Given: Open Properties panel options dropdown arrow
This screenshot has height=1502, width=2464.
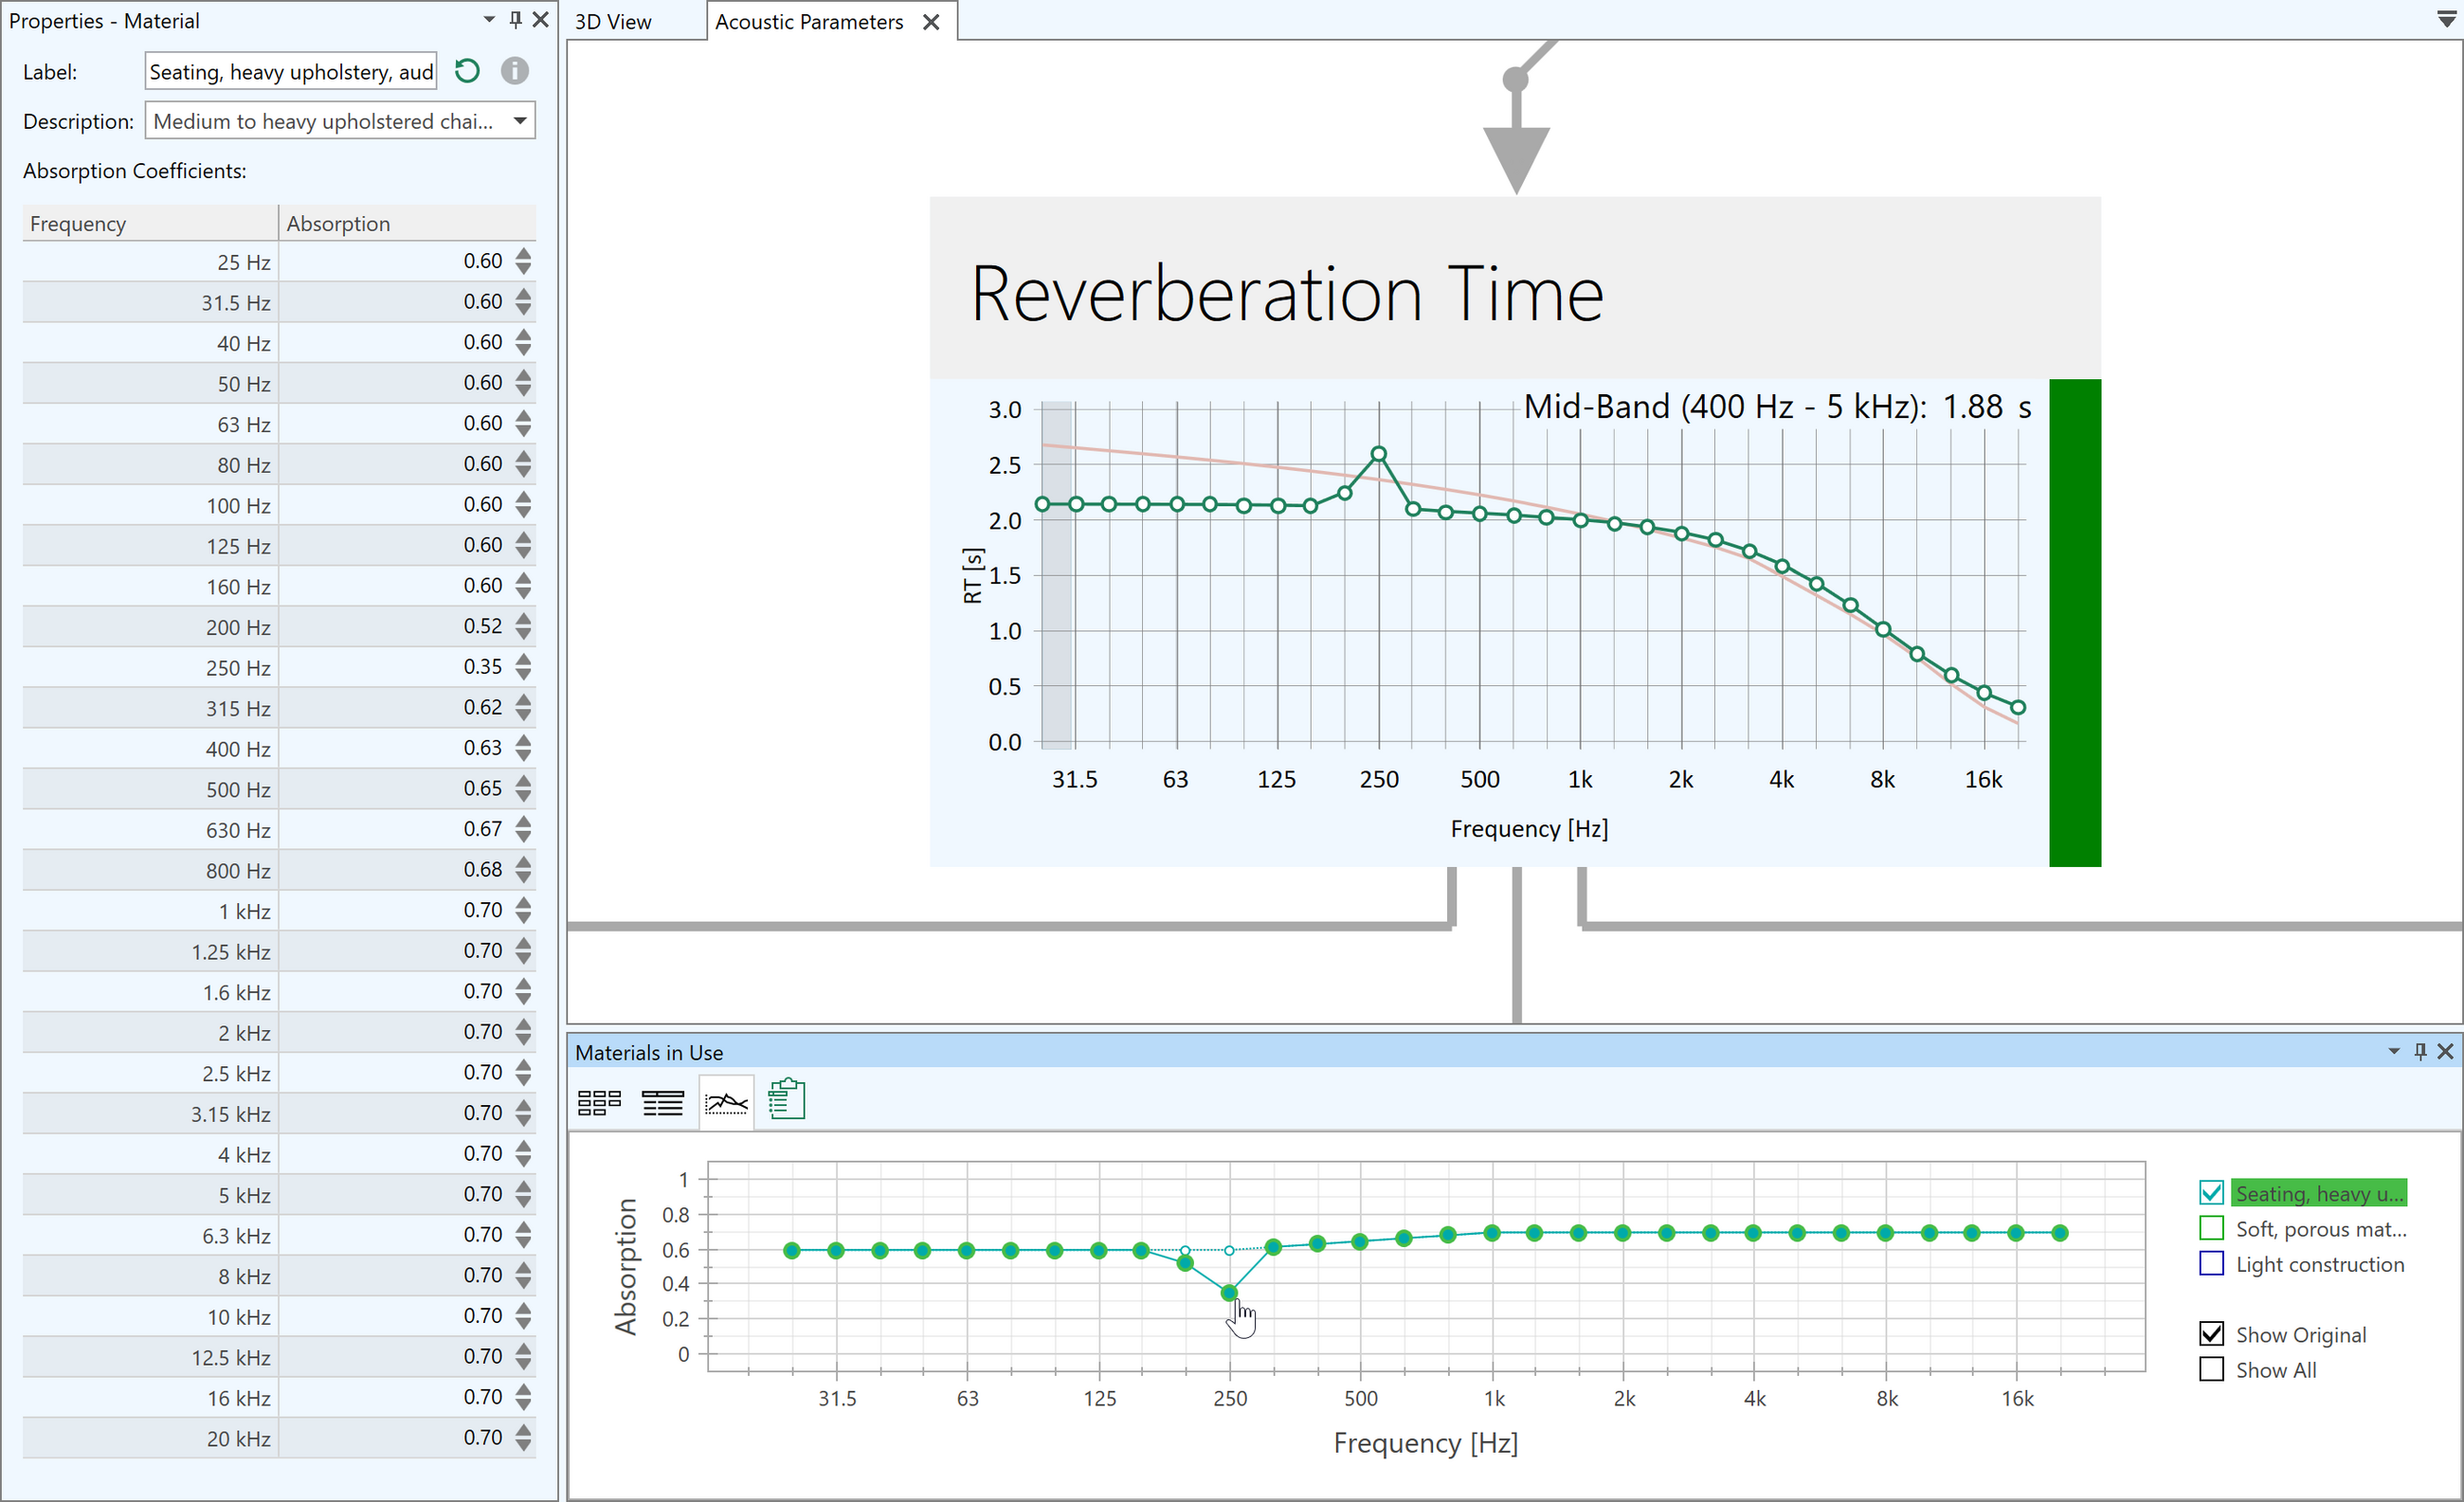Looking at the screenshot, I should 489,19.
